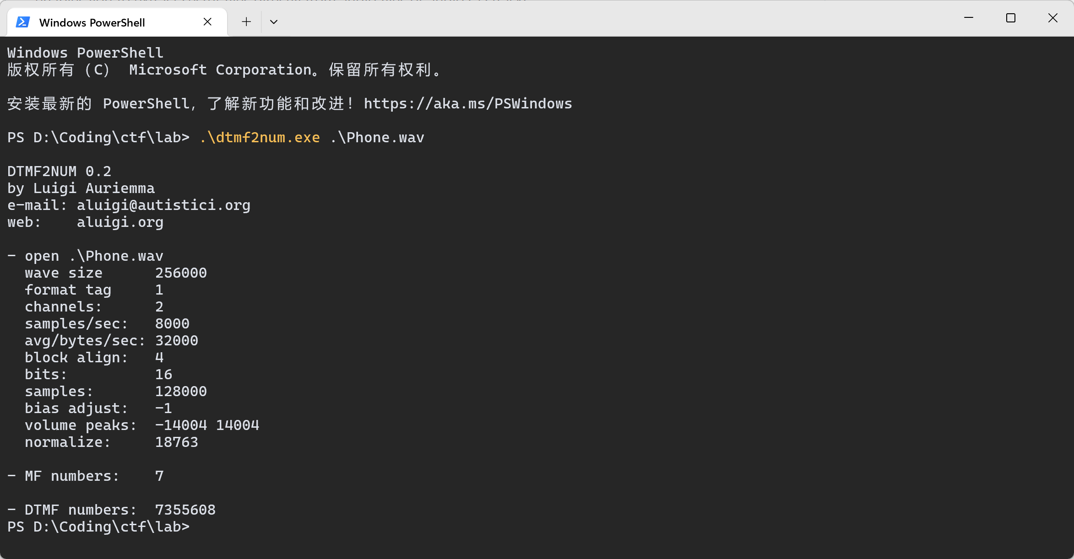The height and width of the screenshot is (559, 1074).
Task: Click the samples/sec value 8000
Action: pos(172,323)
